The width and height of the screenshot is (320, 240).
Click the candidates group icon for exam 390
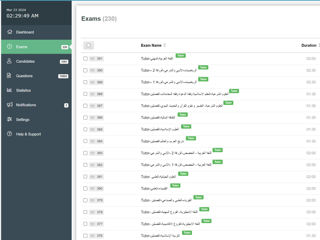pos(92,70)
